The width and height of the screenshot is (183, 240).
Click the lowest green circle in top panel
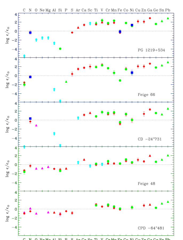(60, 49)
